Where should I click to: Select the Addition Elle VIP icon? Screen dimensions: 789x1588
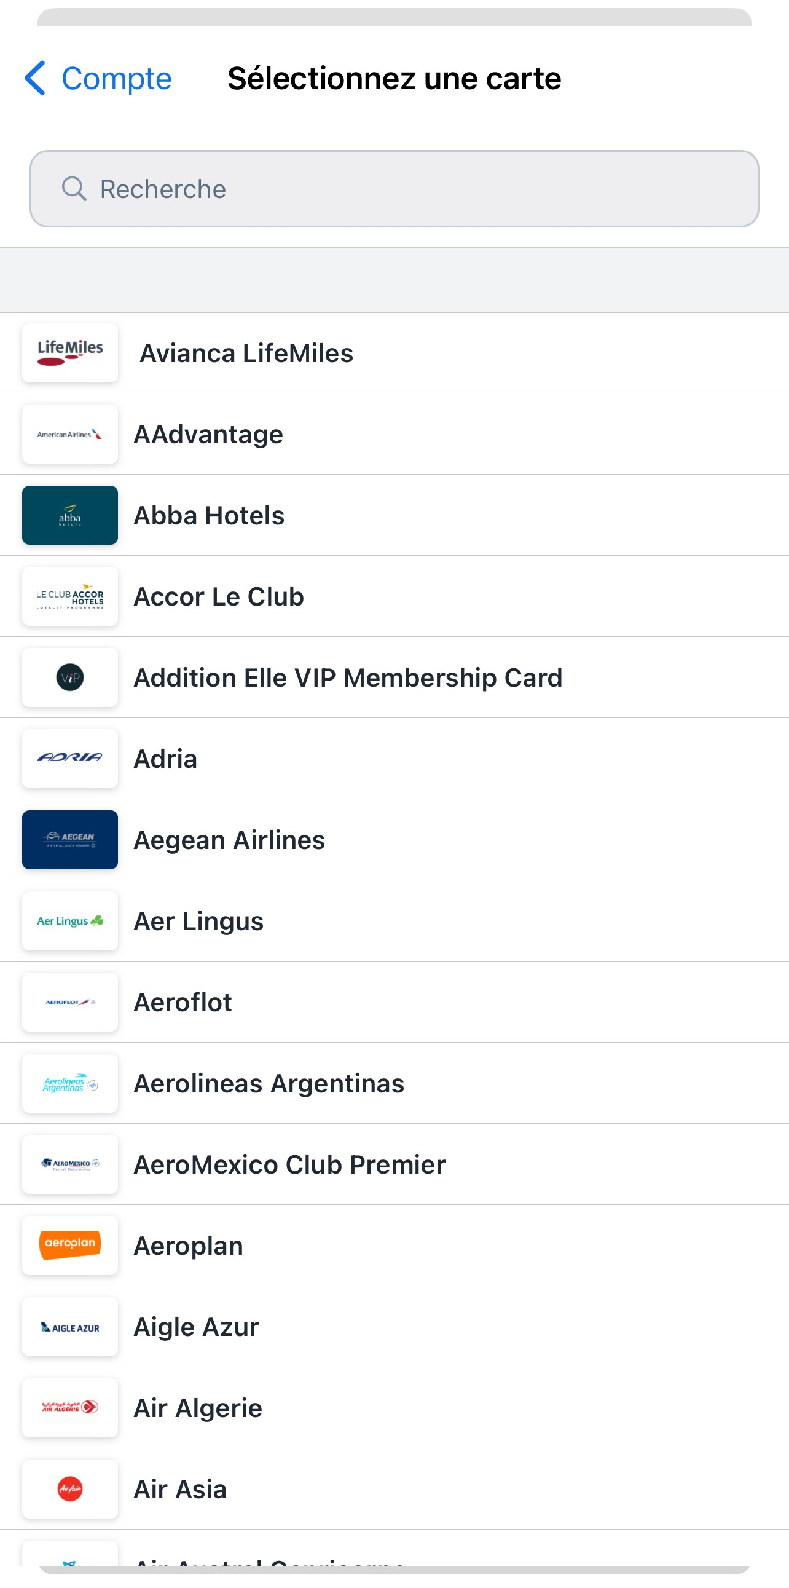(69, 677)
